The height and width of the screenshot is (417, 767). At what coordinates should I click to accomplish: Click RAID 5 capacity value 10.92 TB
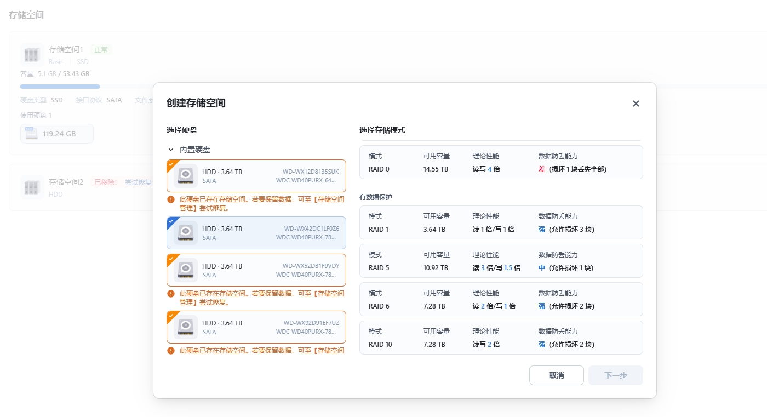(436, 268)
